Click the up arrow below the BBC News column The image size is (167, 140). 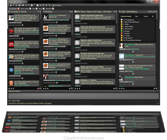(77, 89)
